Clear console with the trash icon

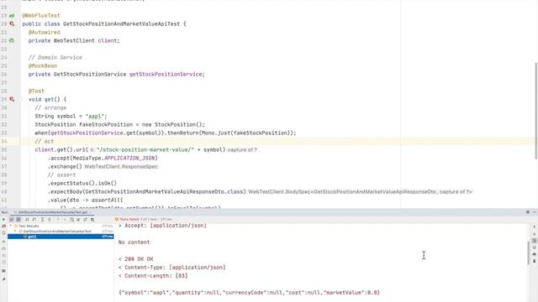[535, 261]
